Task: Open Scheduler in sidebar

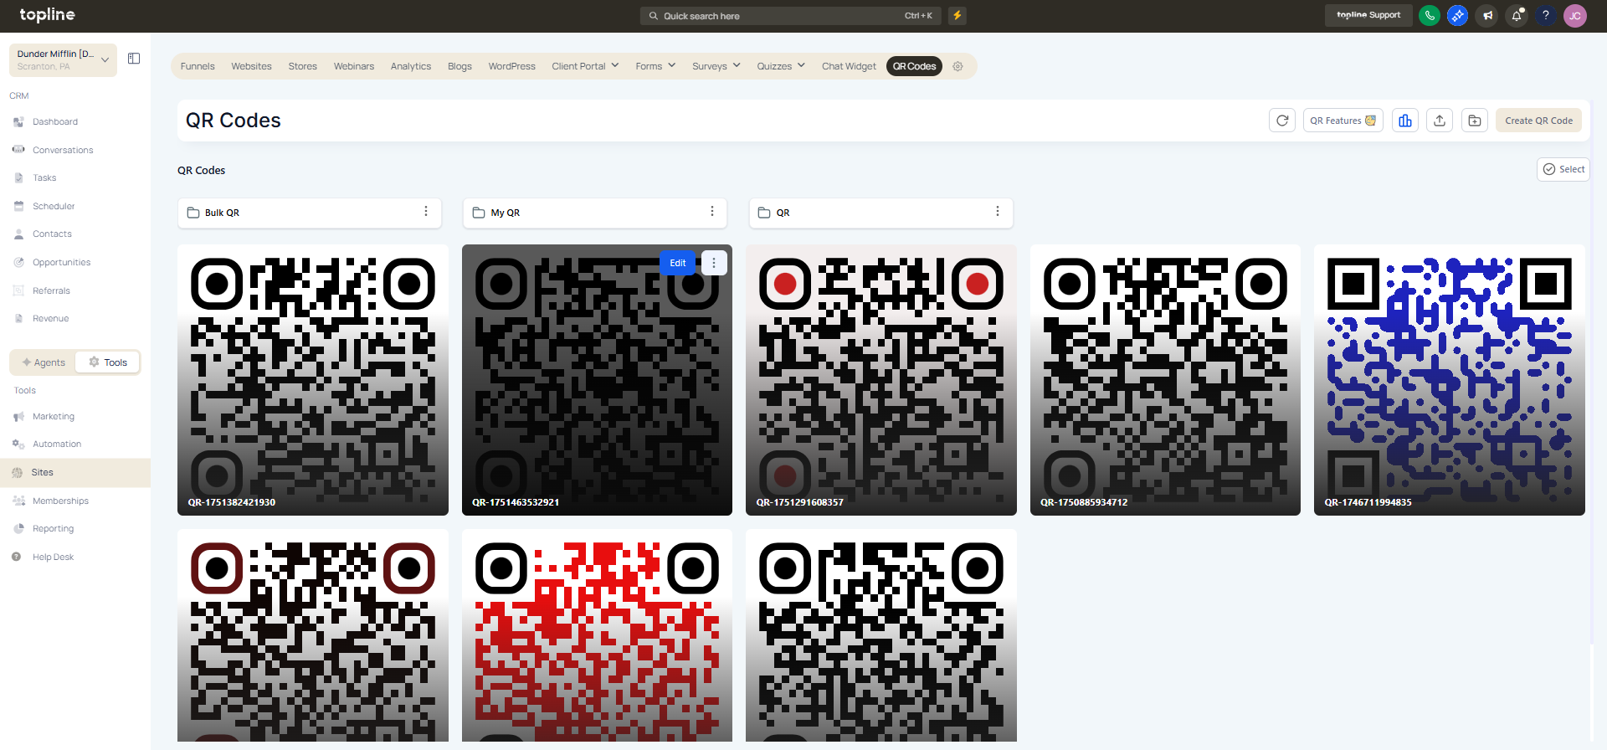Action: click(x=54, y=207)
